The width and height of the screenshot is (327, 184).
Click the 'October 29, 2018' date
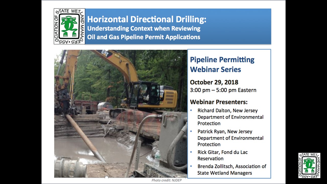click(x=214, y=82)
